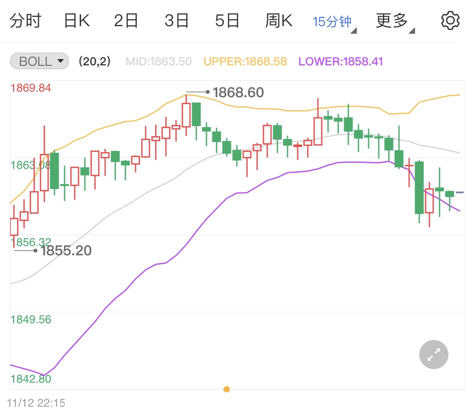Open the BOLL indicator dropdown
The height and width of the screenshot is (413, 475).
39,61
